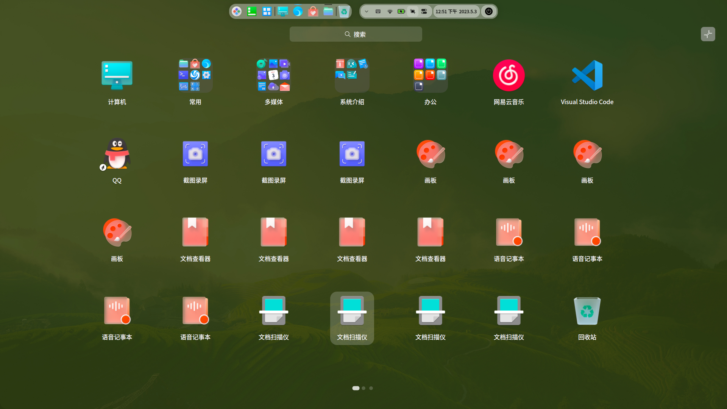
Task: Launch Visual Studio Code
Action: (x=587, y=75)
